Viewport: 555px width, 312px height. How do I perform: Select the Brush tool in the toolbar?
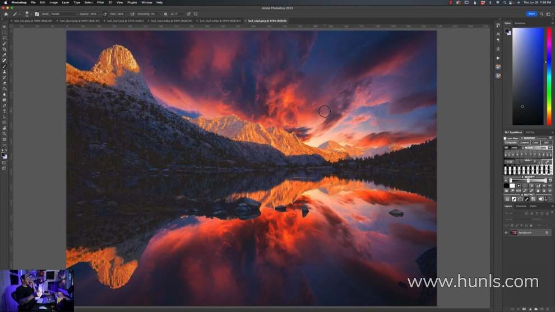(x=4, y=66)
